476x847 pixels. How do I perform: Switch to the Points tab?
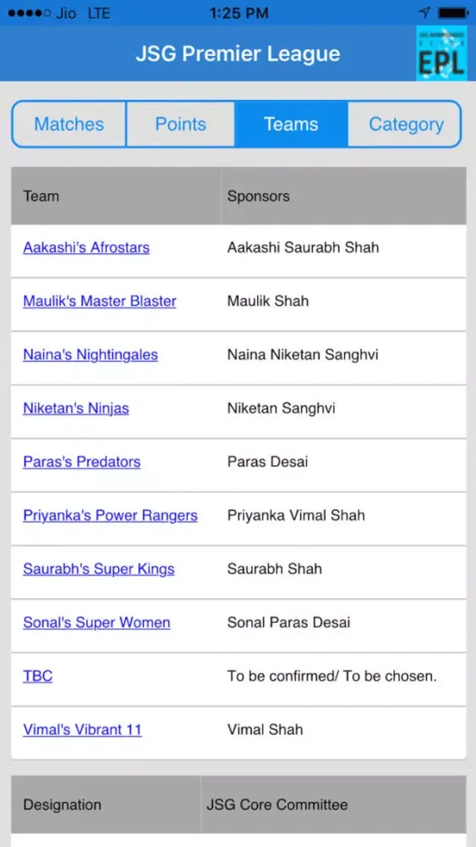(x=181, y=125)
